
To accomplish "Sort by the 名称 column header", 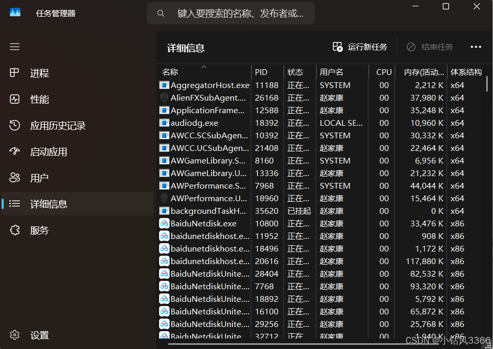I will pos(204,72).
